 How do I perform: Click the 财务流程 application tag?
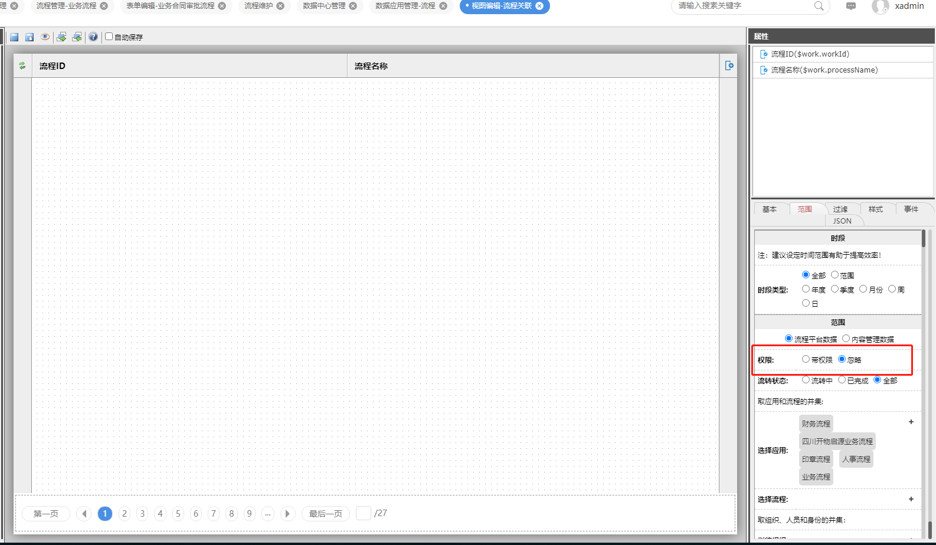816,423
